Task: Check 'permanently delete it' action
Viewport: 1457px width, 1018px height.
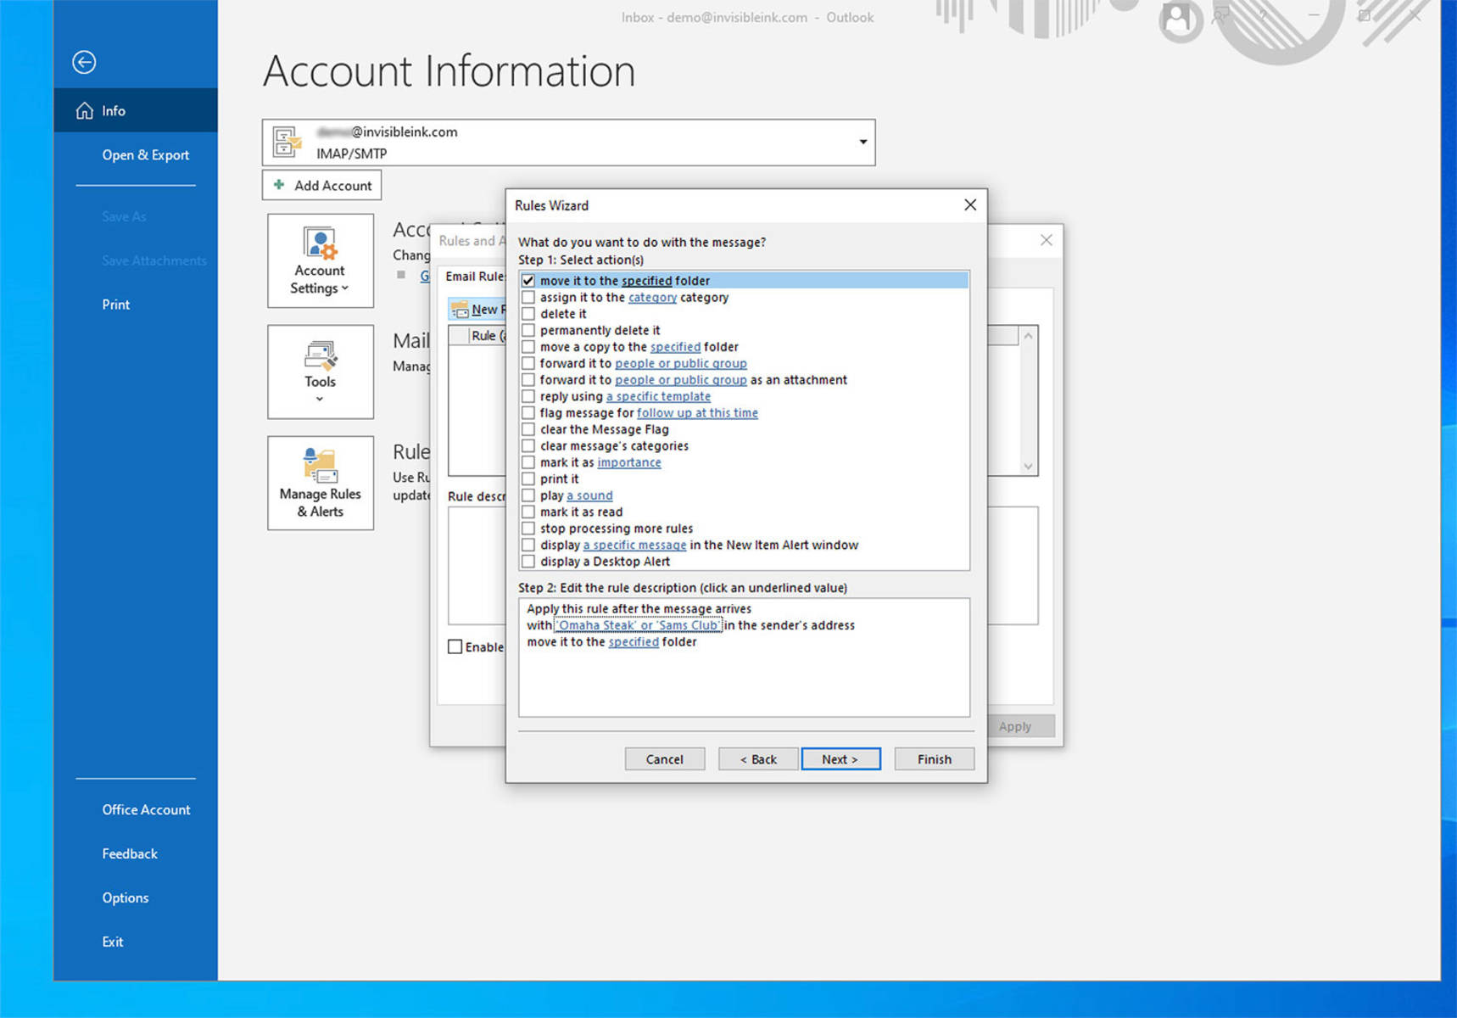Action: pos(528,331)
